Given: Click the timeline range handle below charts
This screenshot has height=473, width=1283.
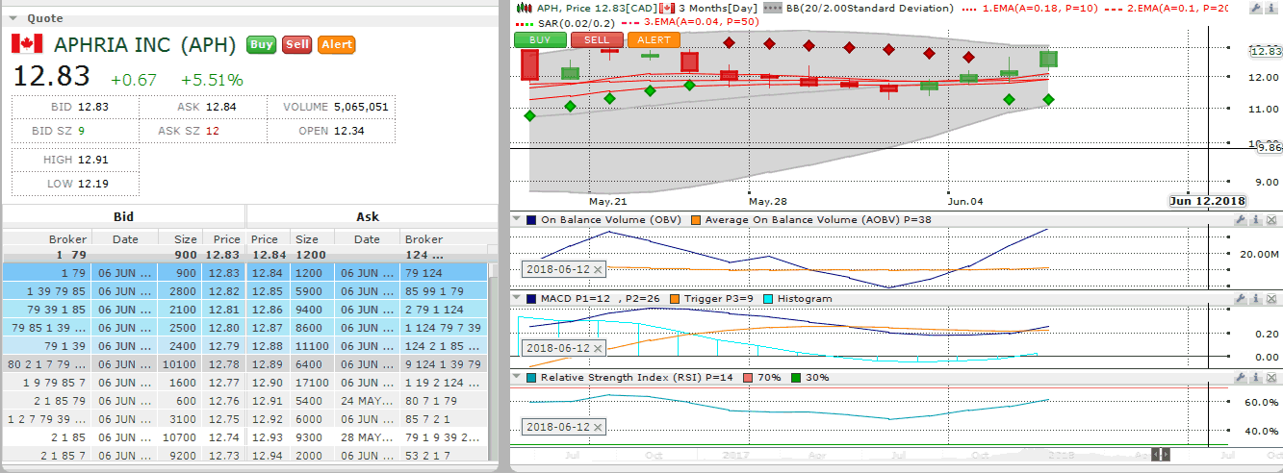Looking at the screenshot, I should coord(1162,454).
